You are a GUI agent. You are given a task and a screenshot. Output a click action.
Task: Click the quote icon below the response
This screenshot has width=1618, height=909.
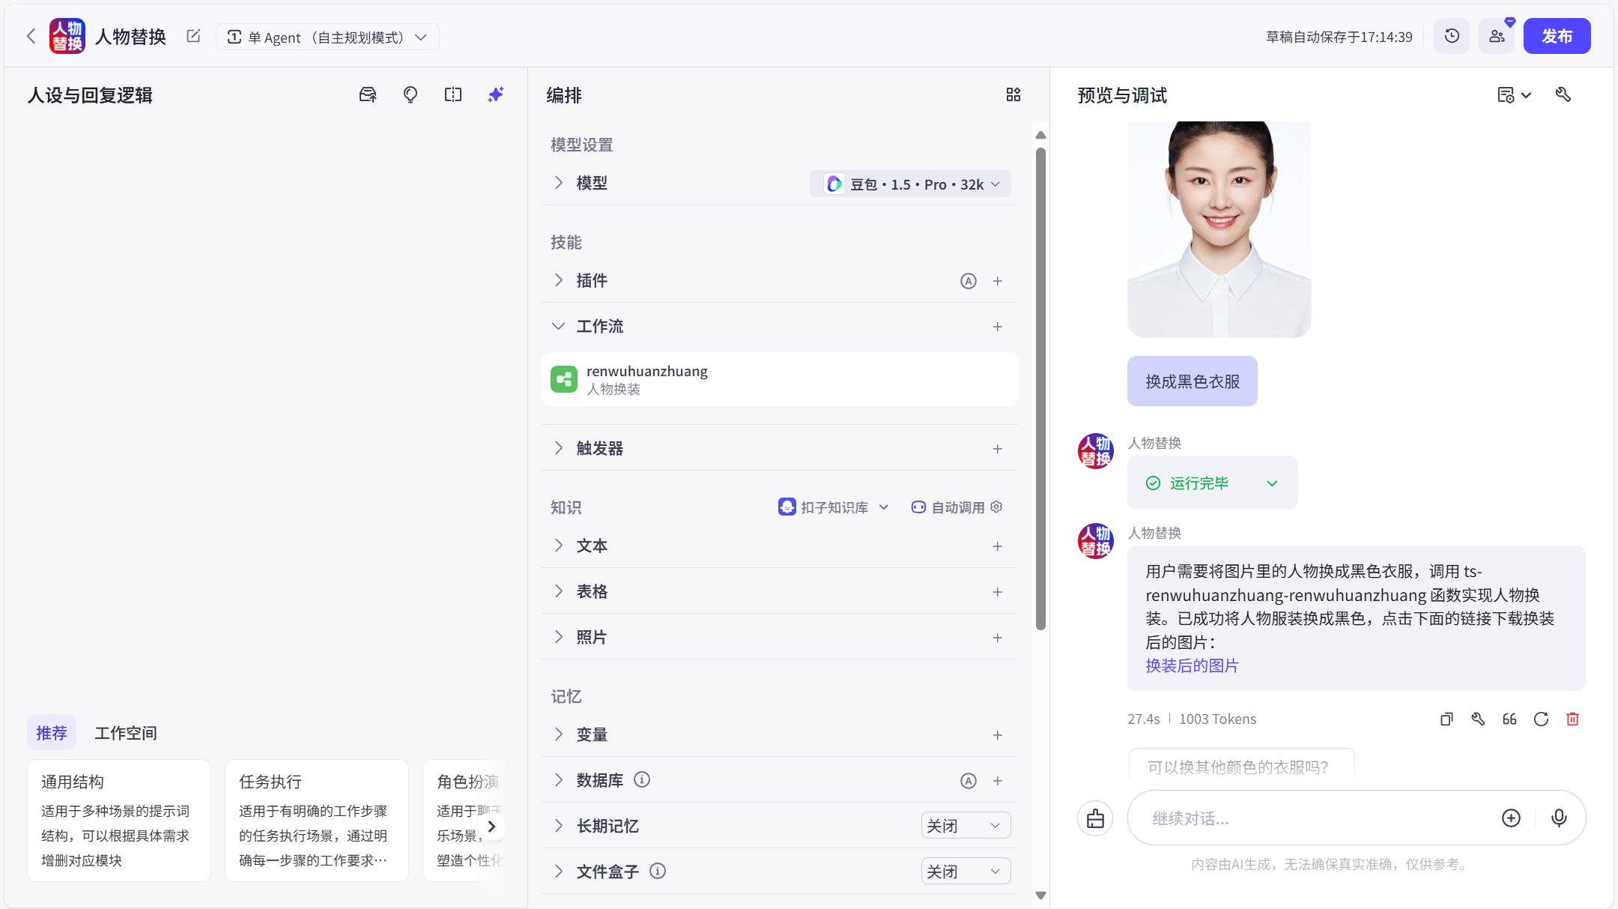[1509, 719]
